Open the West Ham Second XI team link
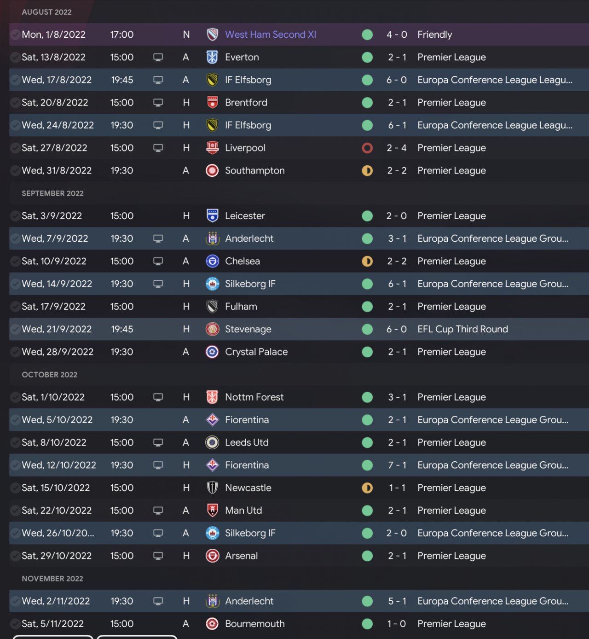589x639 pixels. [x=271, y=35]
